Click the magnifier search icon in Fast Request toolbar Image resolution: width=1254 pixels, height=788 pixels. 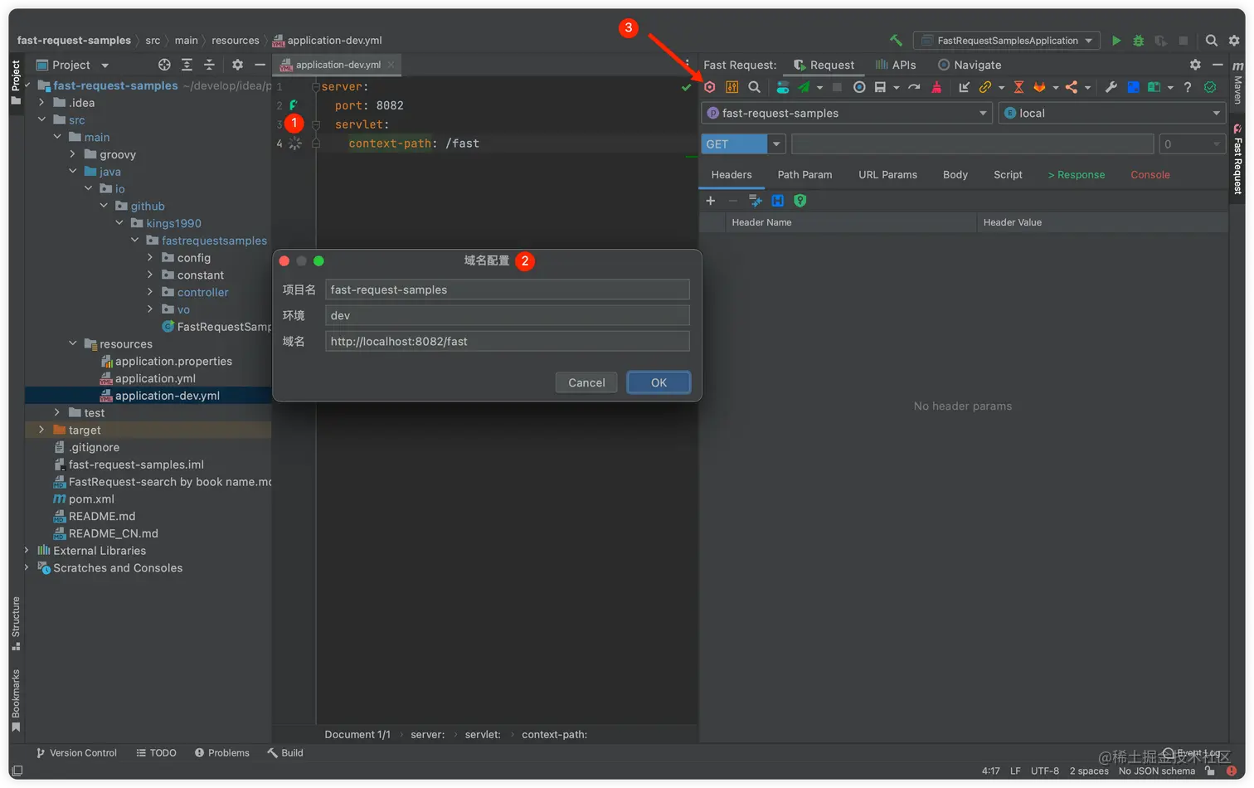point(754,87)
